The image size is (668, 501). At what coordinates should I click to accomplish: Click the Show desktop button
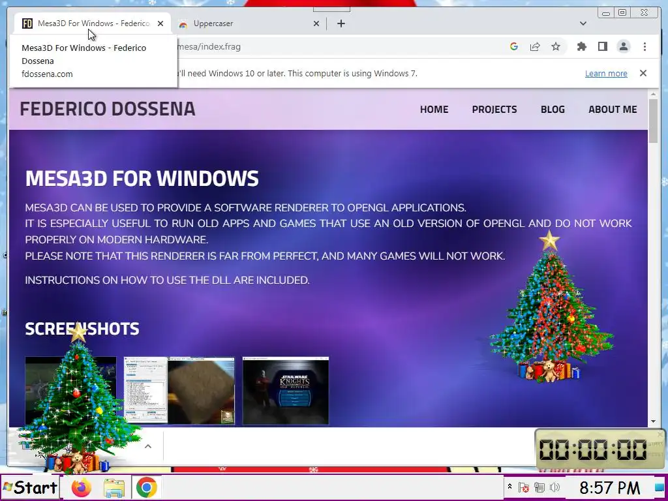(659, 487)
